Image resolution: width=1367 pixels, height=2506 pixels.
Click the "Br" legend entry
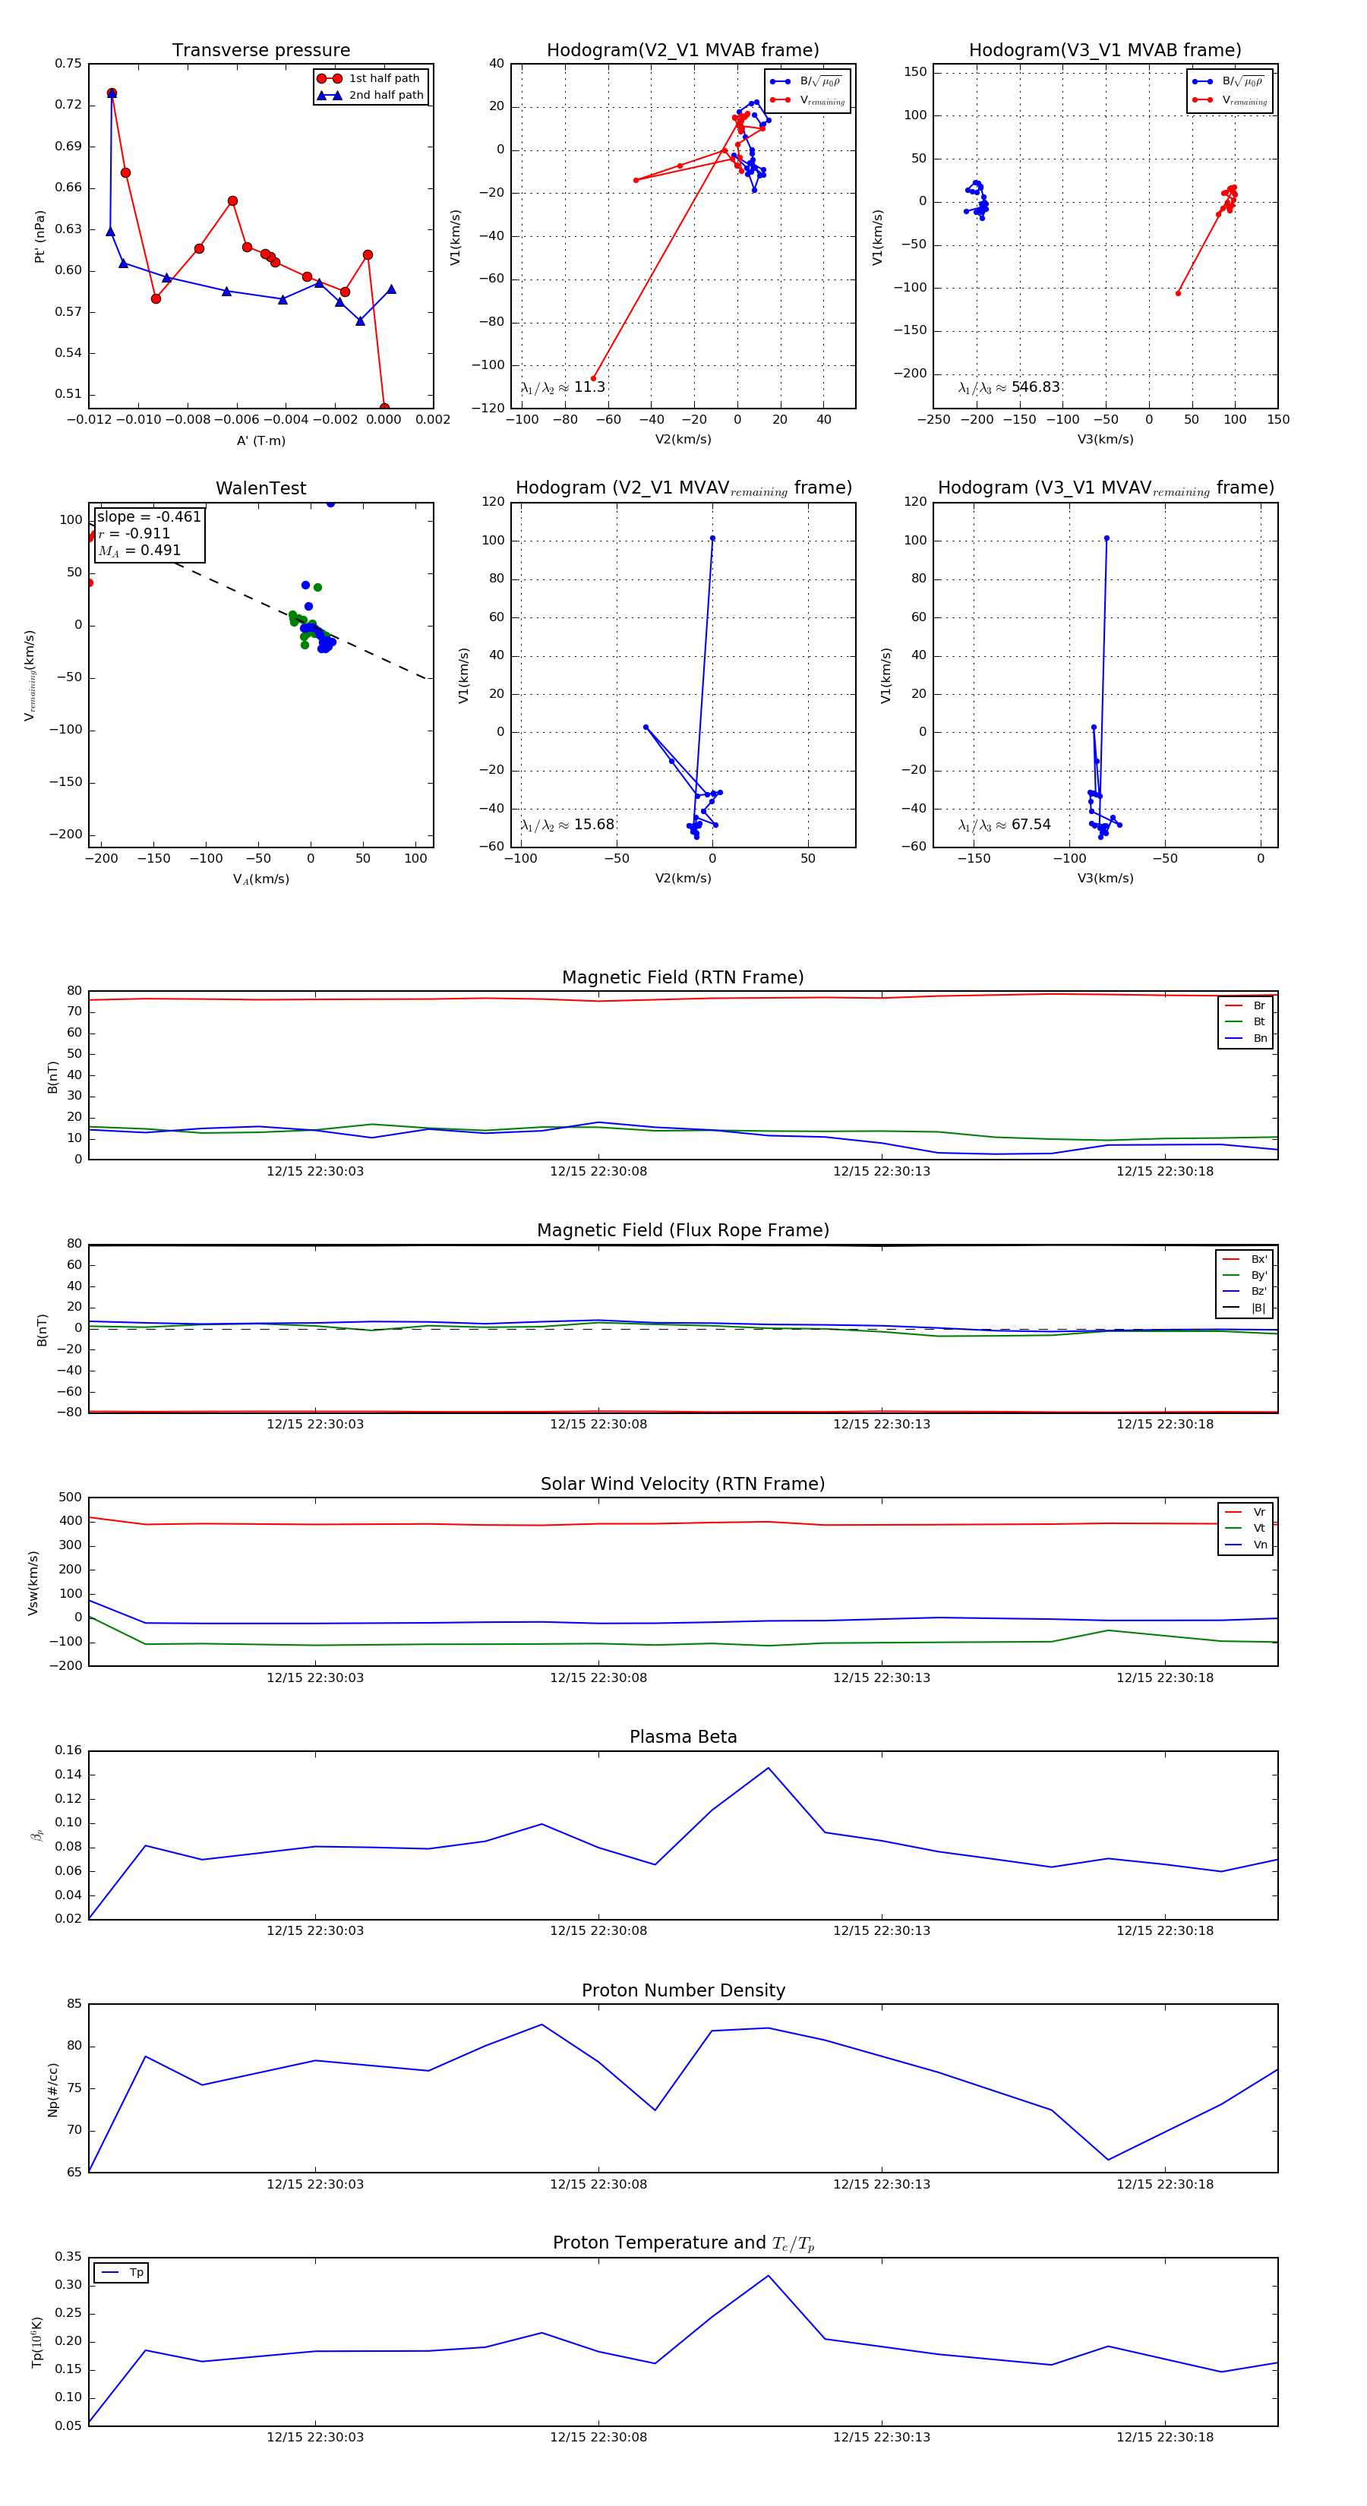1246,1006
